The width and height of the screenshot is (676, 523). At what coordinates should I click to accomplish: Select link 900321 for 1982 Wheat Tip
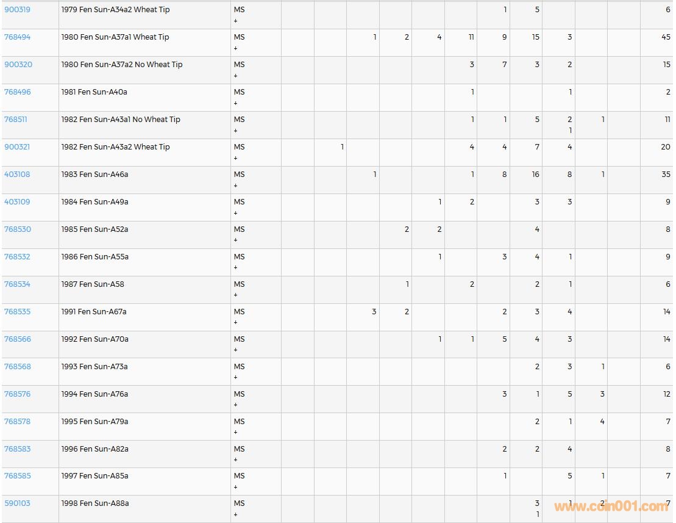[17, 147]
